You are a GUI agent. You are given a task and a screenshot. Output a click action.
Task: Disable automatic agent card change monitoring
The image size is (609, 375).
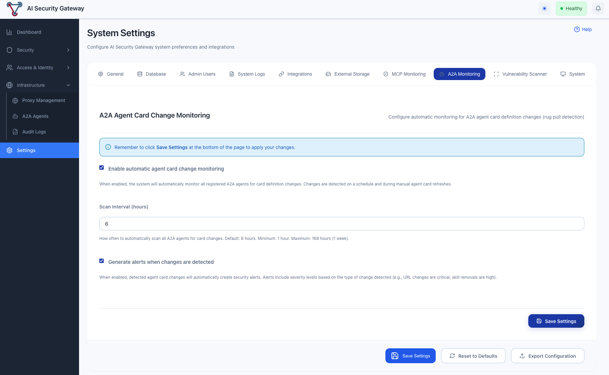coord(102,168)
